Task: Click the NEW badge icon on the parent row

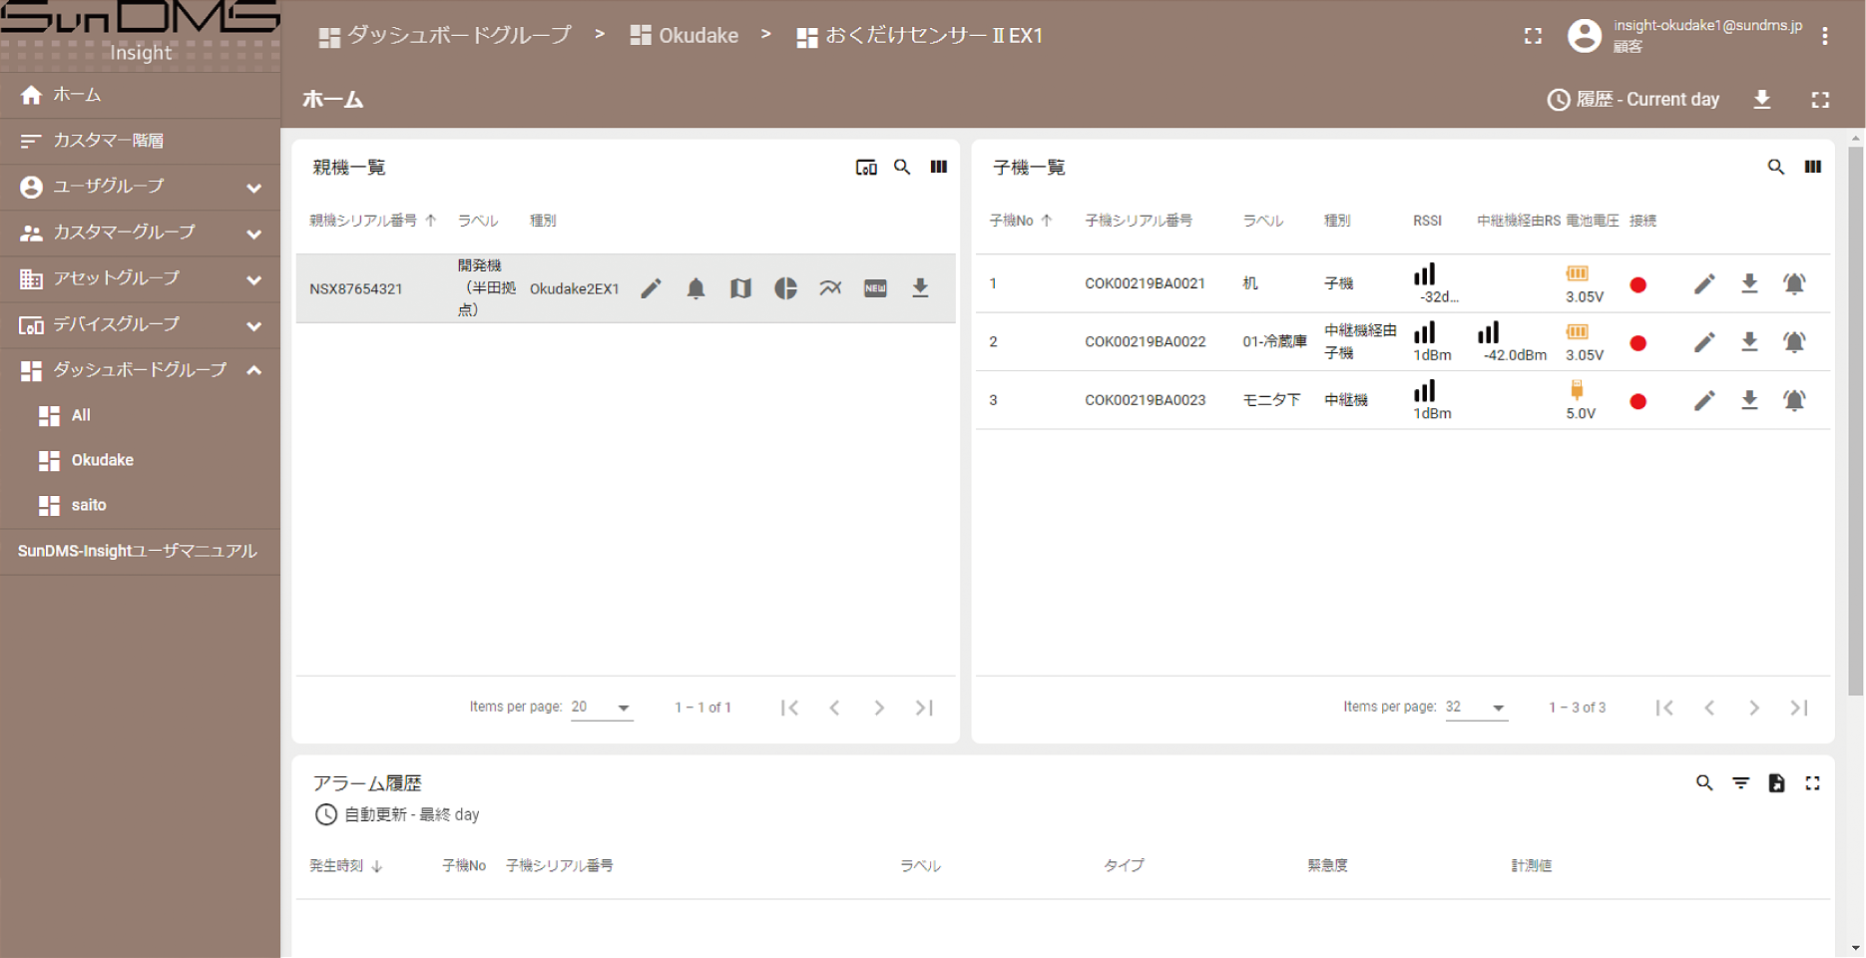Action: tap(875, 288)
